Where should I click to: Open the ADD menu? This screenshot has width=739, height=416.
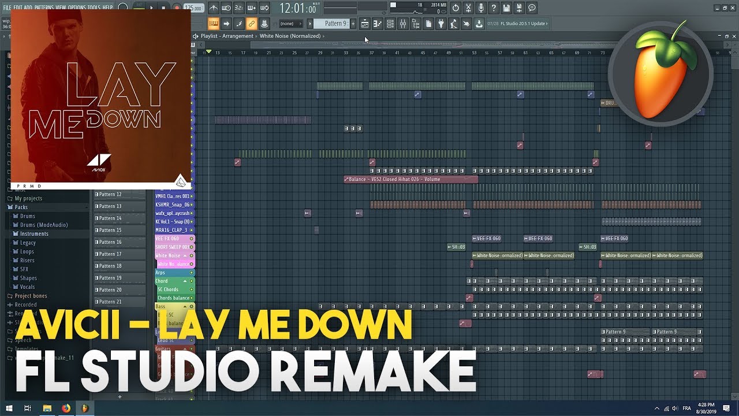(x=28, y=8)
